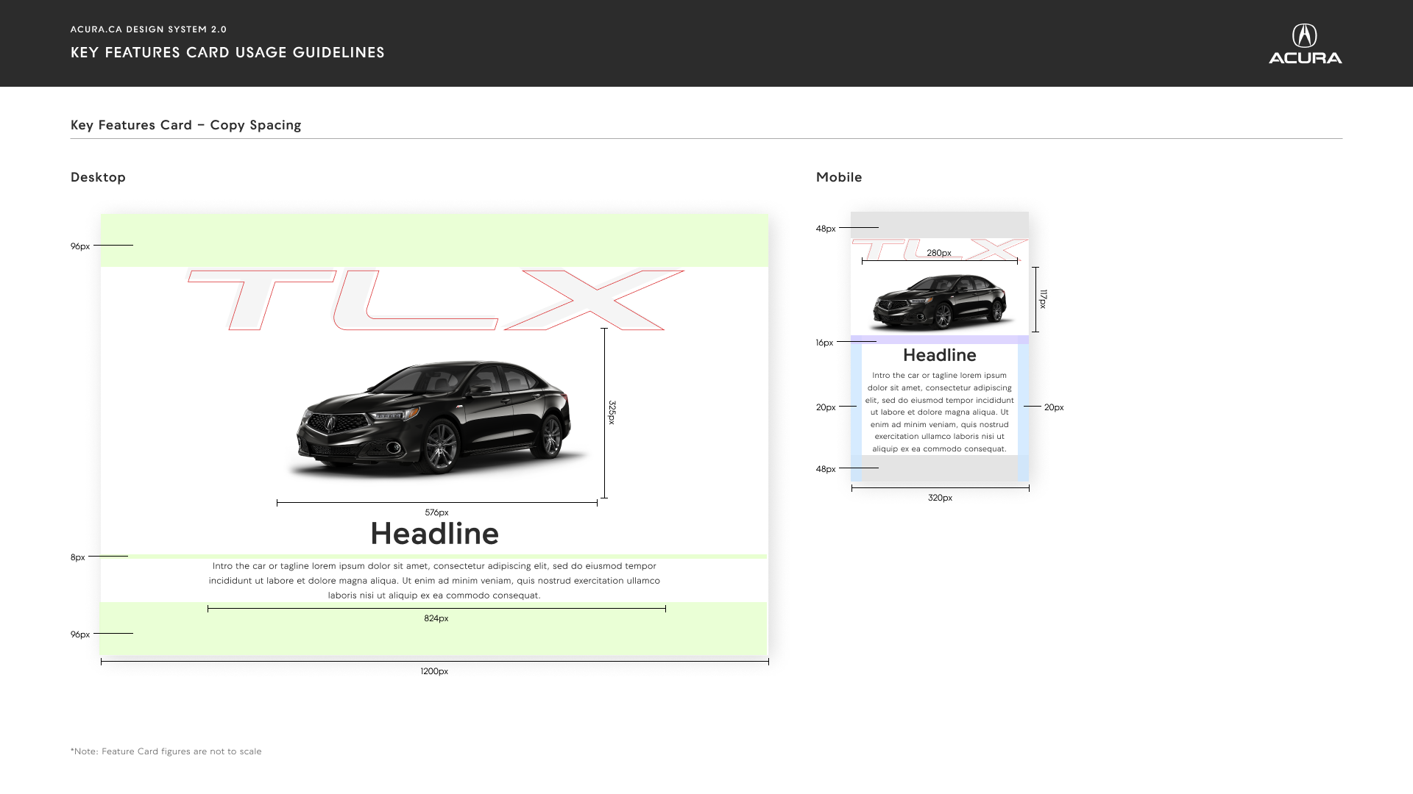Click the desktop 'Headline' text
1413x794 pixels.
(x=434, y=534)
